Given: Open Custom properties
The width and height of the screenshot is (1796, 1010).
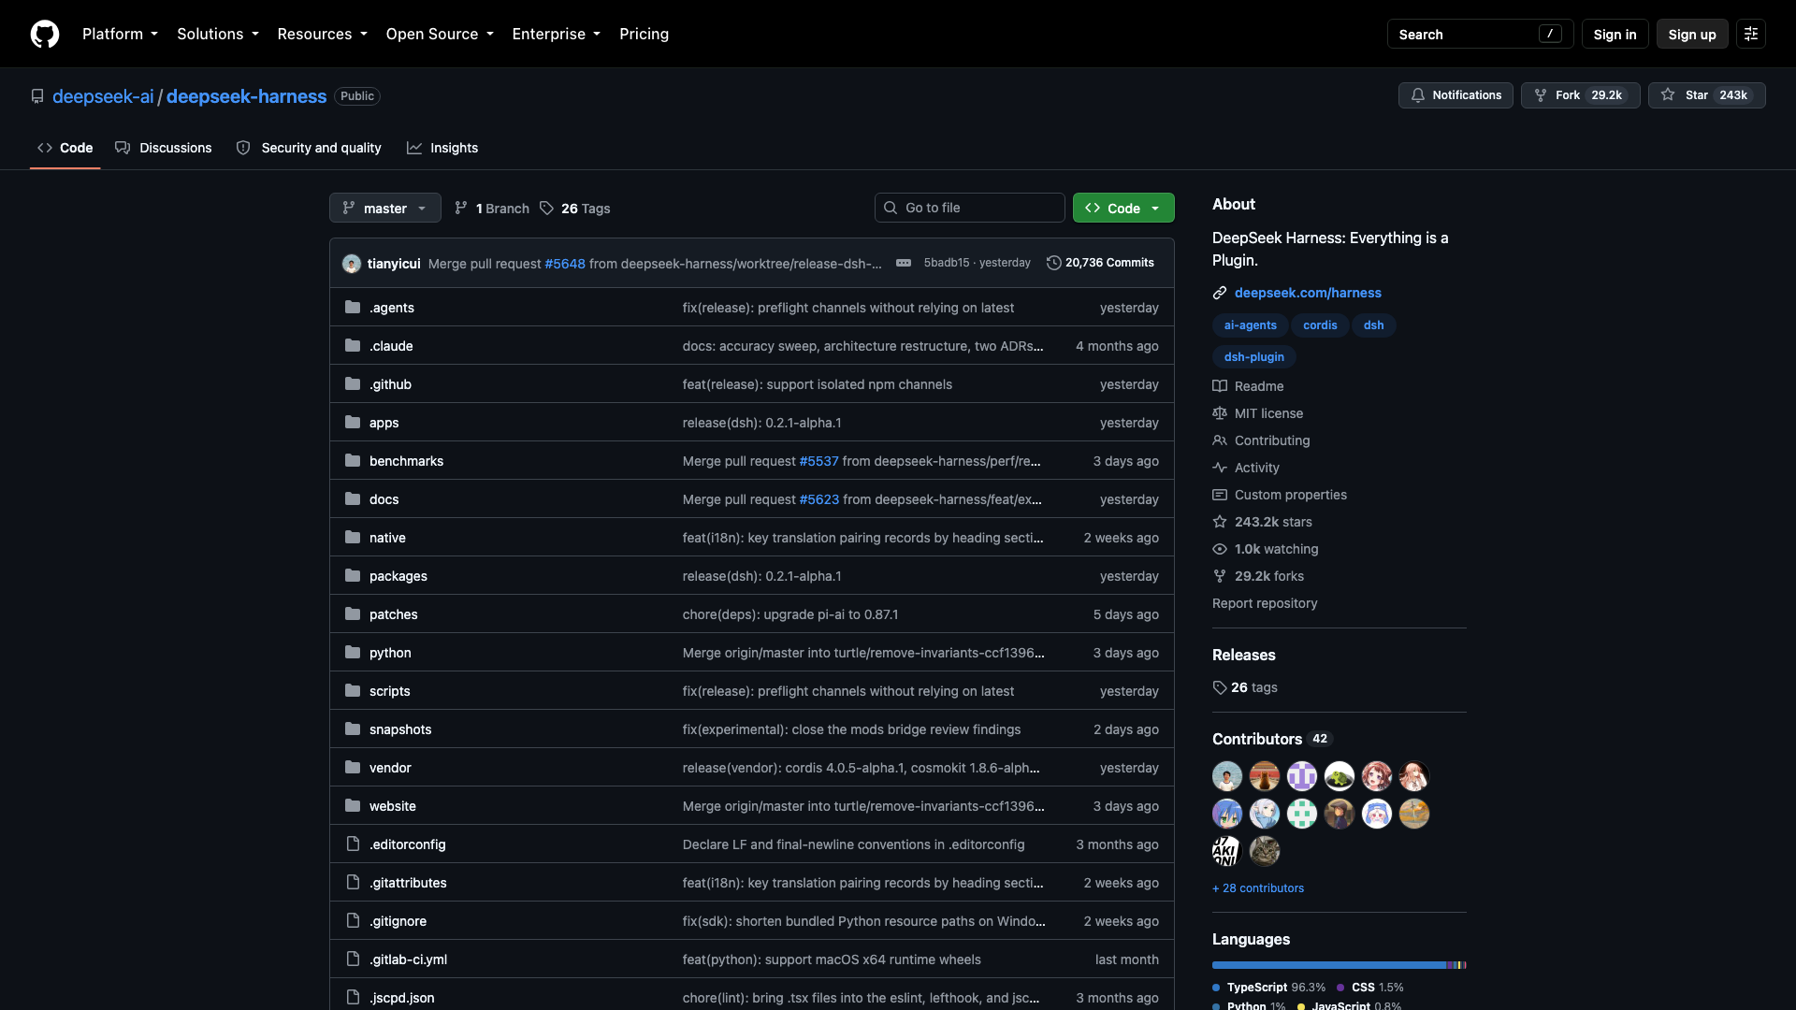Looking at the screenshot, I should 1280,495.
